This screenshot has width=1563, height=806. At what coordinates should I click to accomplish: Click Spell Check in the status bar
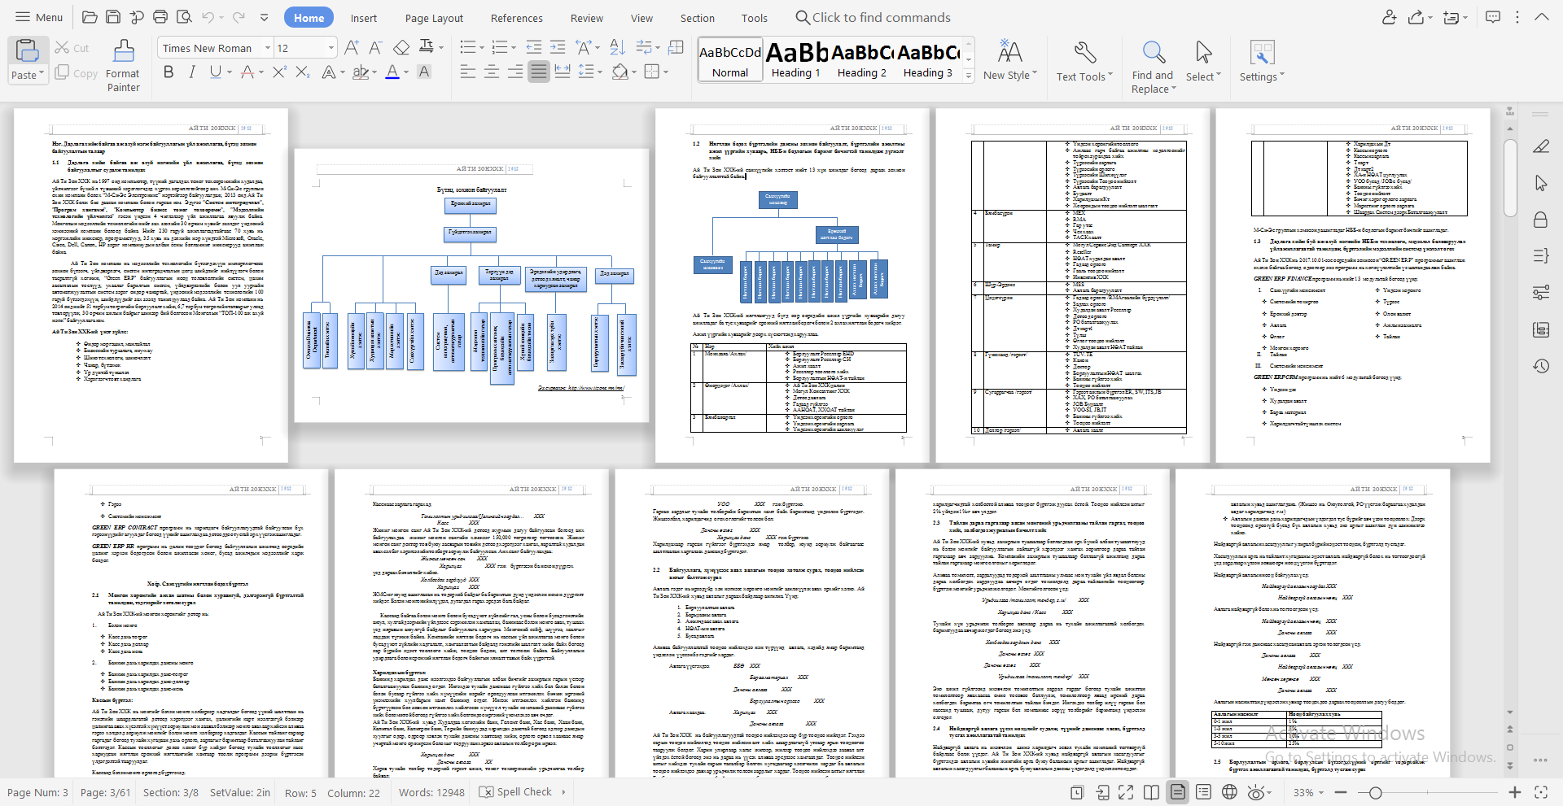point(515,792)
